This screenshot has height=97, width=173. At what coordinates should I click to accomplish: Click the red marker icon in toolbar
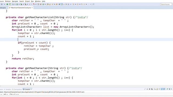pos(34,4)
